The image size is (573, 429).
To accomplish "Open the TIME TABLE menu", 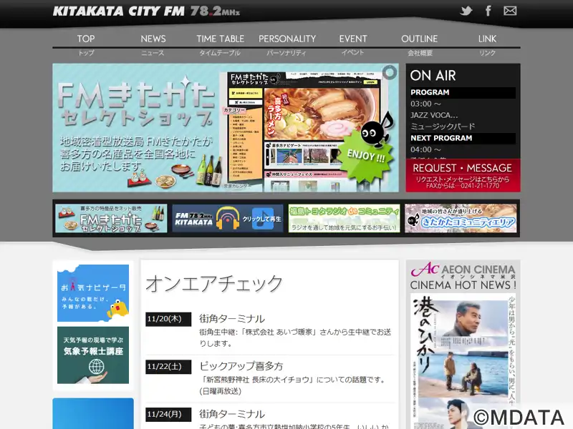I will coord(221,39).
